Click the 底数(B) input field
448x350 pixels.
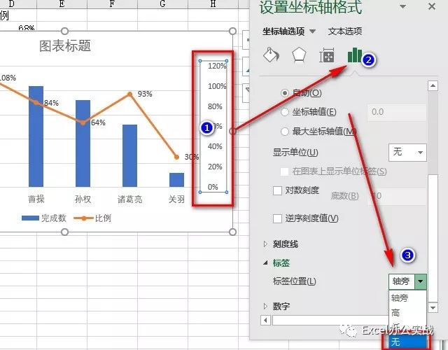pyautogui.click(x=397, y=196)
